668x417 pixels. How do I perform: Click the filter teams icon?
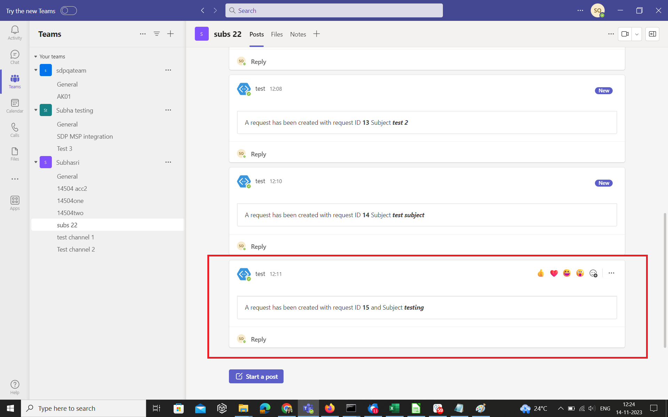(157, 34)
